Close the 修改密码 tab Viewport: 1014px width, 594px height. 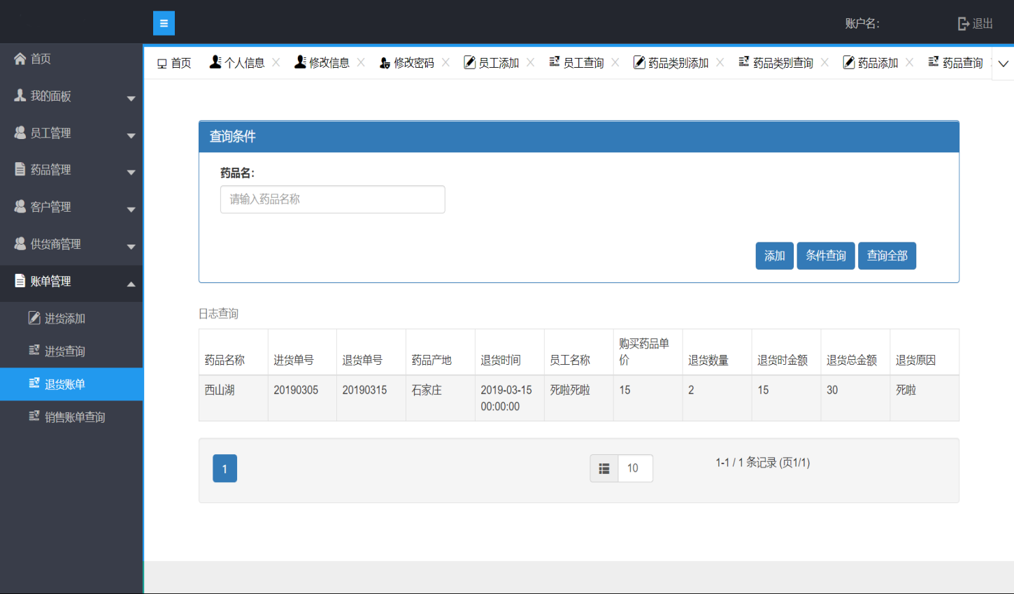click(x=445, y=62)
